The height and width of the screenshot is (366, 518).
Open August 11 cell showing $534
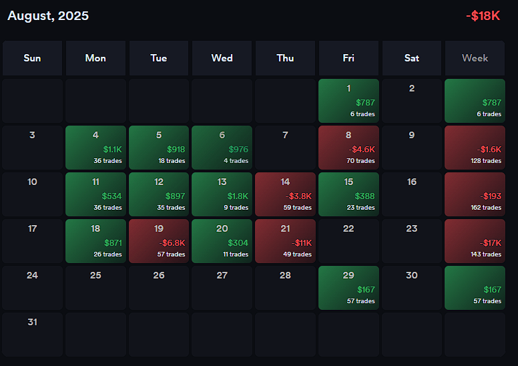coord(95,194)
